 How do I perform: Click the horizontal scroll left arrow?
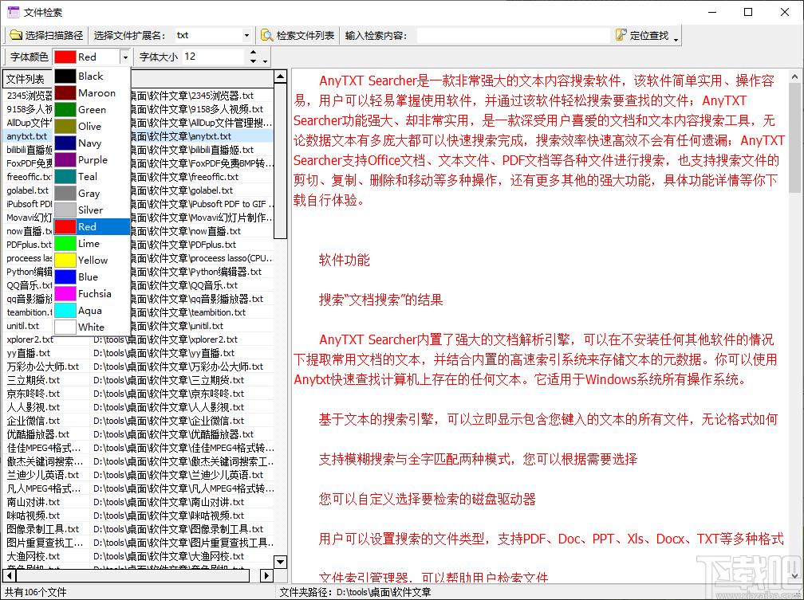pyautogui.click(x=8, y=575)
